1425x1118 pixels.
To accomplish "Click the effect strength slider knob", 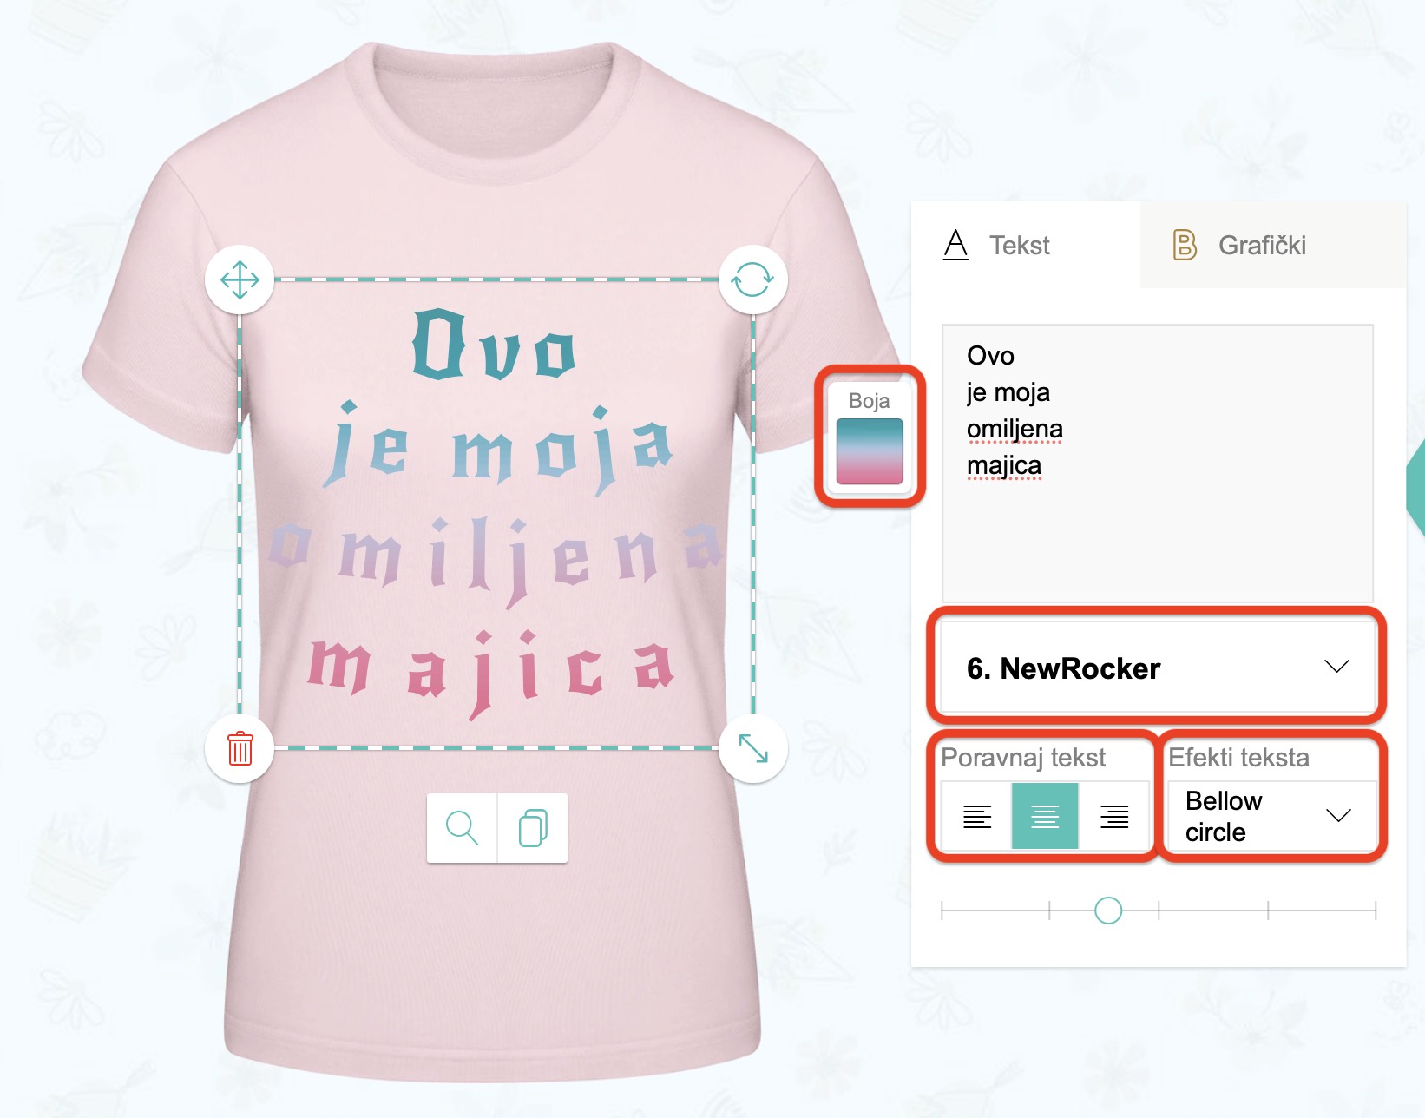I will (1108, 911).
